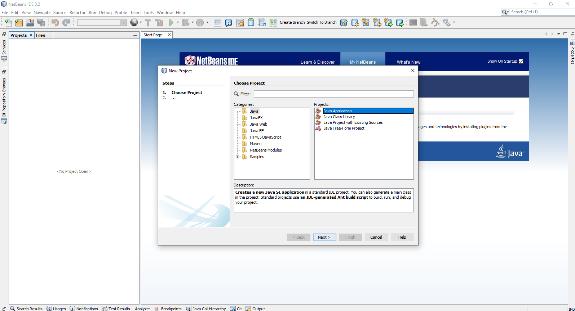
Task: Click the green diff icon before Create Branch
Action: pos(273,22)
